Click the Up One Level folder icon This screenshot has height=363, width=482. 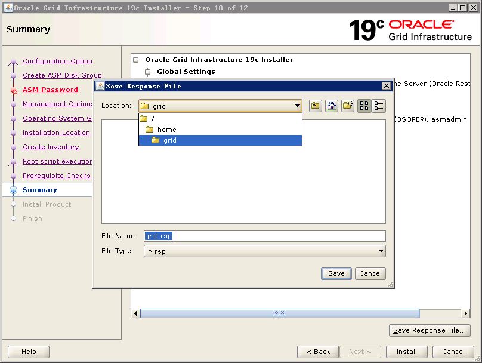tap(316, 106)
